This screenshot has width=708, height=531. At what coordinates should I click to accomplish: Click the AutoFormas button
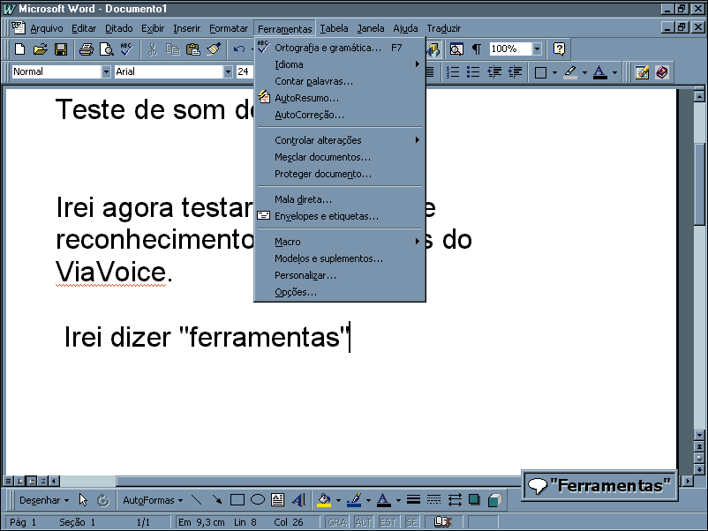152,500
